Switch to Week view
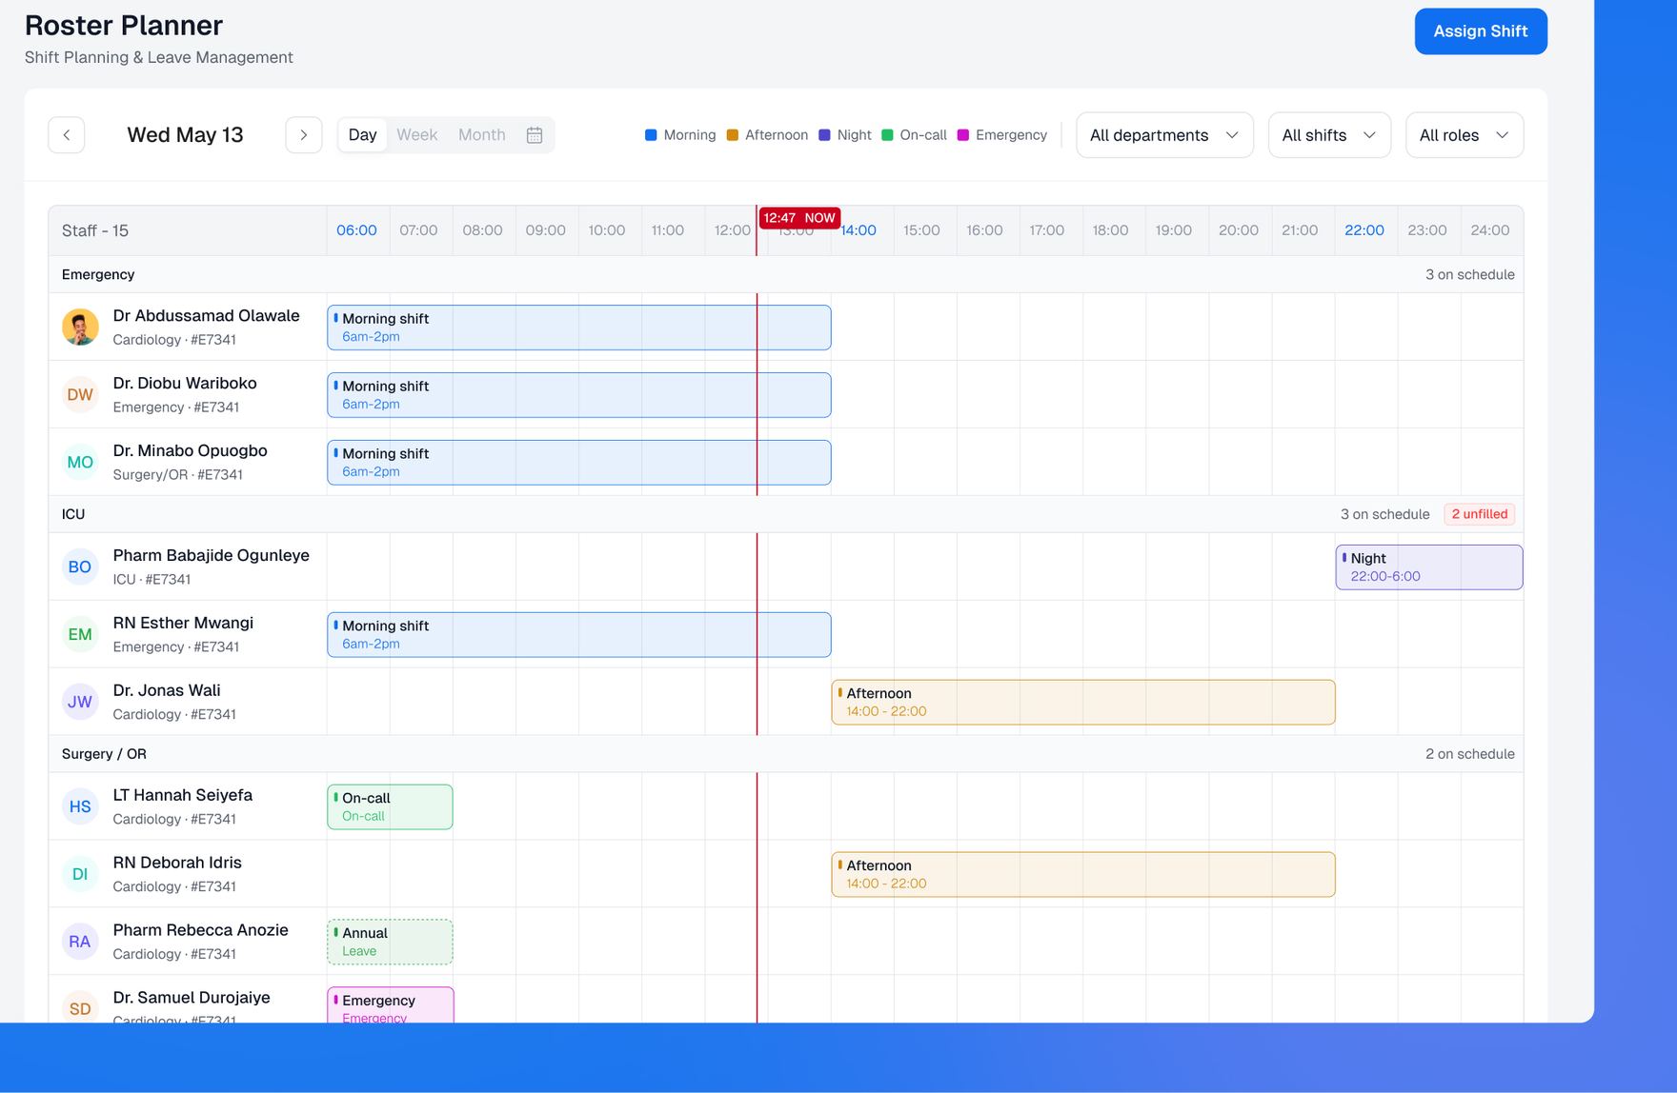Viewport: 1677px width, 1093px height. pyautogui.click(x=417, y=135)
